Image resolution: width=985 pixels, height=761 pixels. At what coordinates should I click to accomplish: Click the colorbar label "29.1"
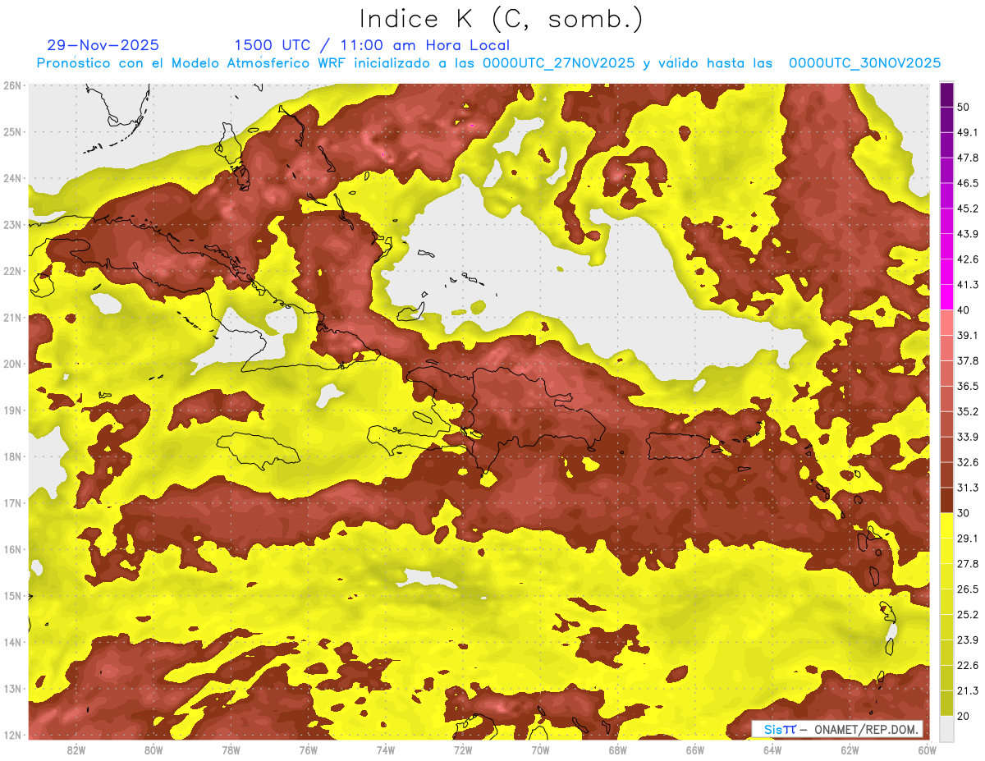969,538
